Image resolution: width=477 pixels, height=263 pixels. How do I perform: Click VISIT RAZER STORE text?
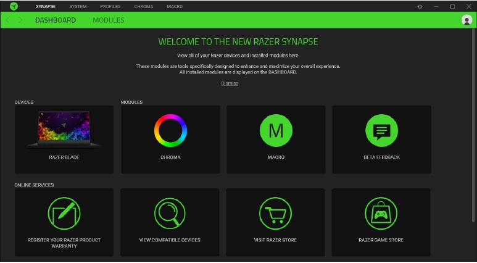(x=275, y=240)
